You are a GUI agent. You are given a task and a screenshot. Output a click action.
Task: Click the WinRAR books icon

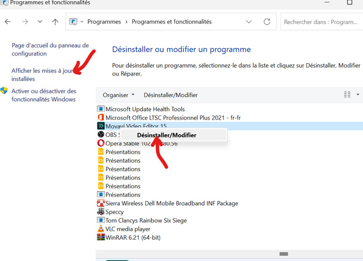101,237
